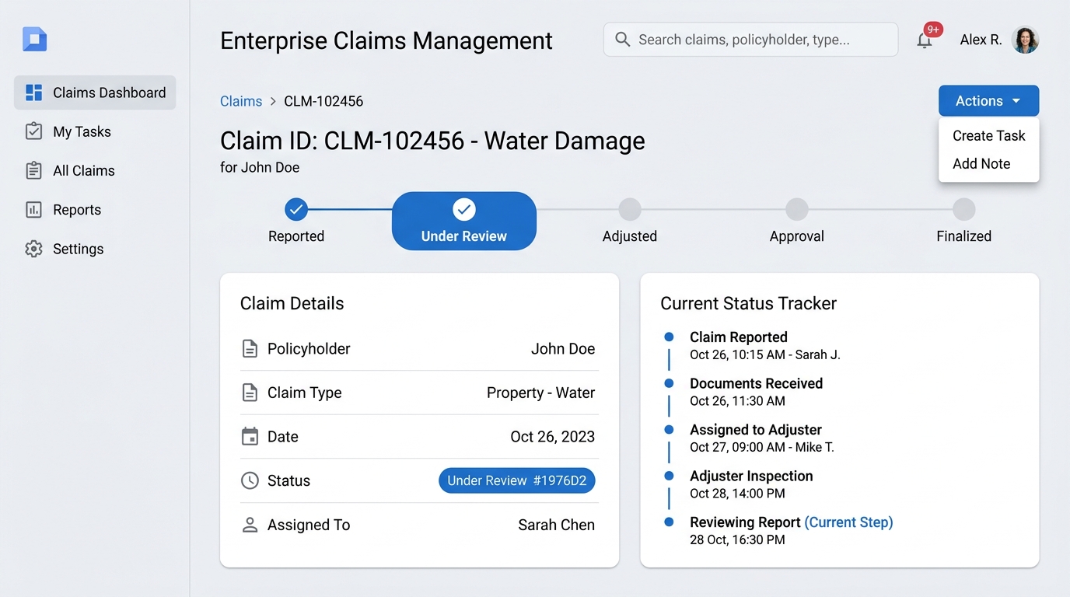Click the Reported step checkmark circle
1070x597 pixels.
296,209
